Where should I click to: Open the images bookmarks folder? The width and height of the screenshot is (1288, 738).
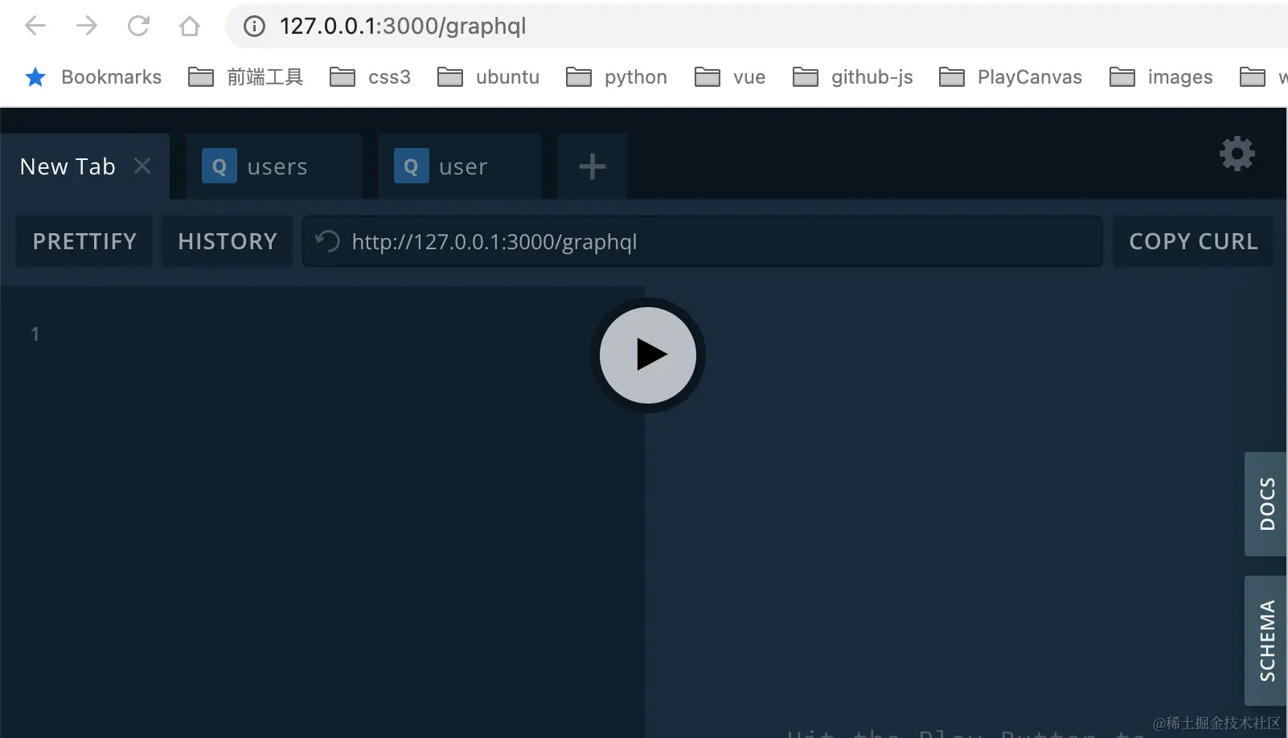pos(1161,77)
